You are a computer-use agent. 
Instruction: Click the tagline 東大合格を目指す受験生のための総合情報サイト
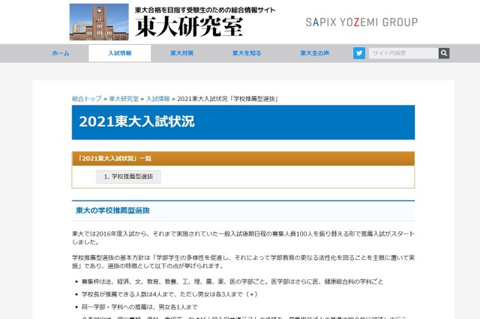pos(205,10)
